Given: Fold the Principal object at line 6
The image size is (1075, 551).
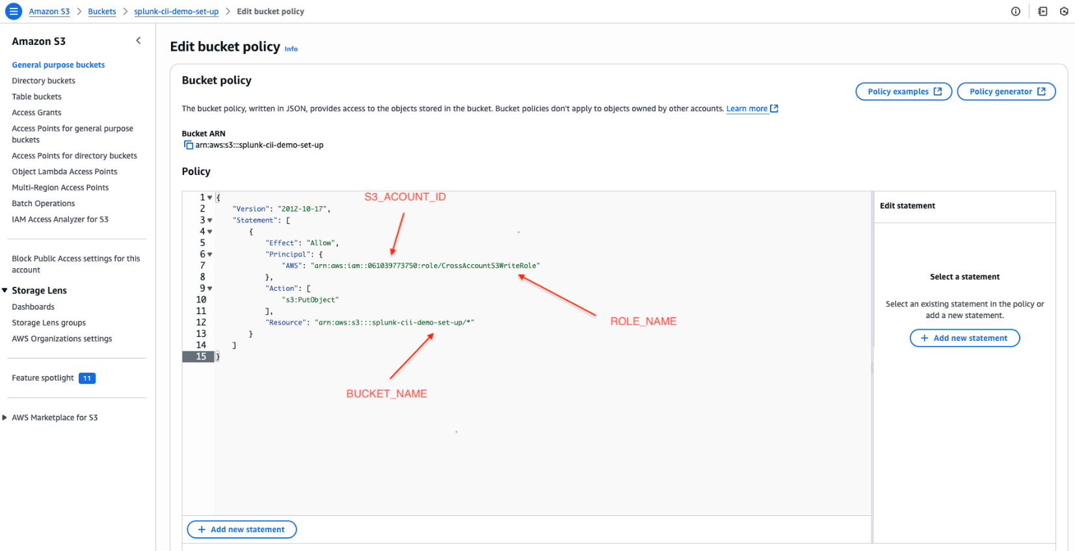Looking at the screenshot, I should tap(209, 254).
